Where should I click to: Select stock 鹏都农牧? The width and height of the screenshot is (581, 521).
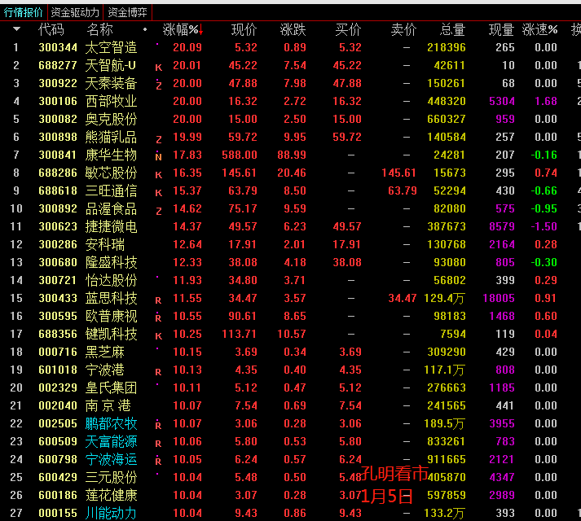pyautogui.click(x=111, y=423)
